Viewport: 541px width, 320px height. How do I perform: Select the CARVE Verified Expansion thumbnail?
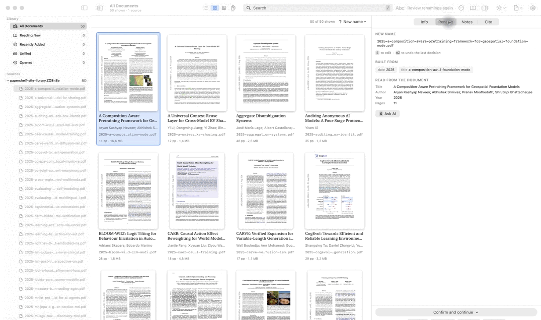265,190
